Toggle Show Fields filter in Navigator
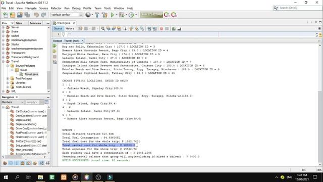Viewport: 323px width, 182px height. tap(11, 163)
